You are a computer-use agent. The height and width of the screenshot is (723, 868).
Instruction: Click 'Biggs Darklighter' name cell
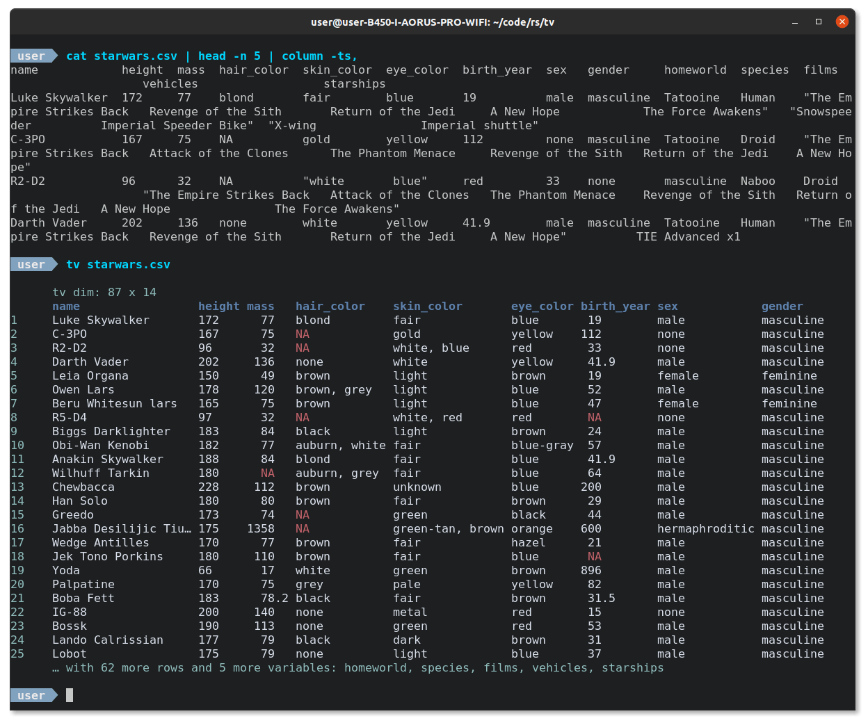coord(111,432)
